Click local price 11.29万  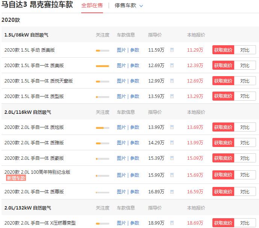pos(195,50)
